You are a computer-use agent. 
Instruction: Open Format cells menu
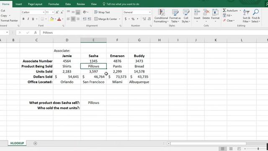pyautogui.click(x=215, y=16)
